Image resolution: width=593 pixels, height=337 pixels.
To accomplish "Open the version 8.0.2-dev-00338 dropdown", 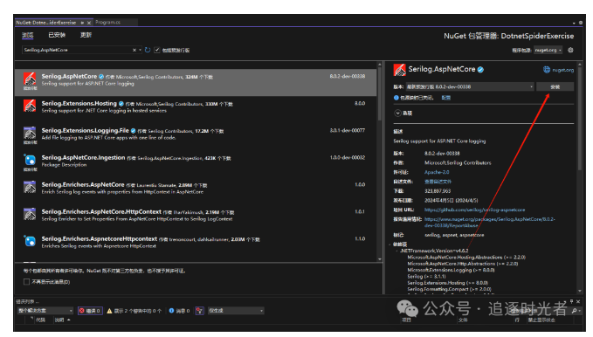I will click(470, 87).
